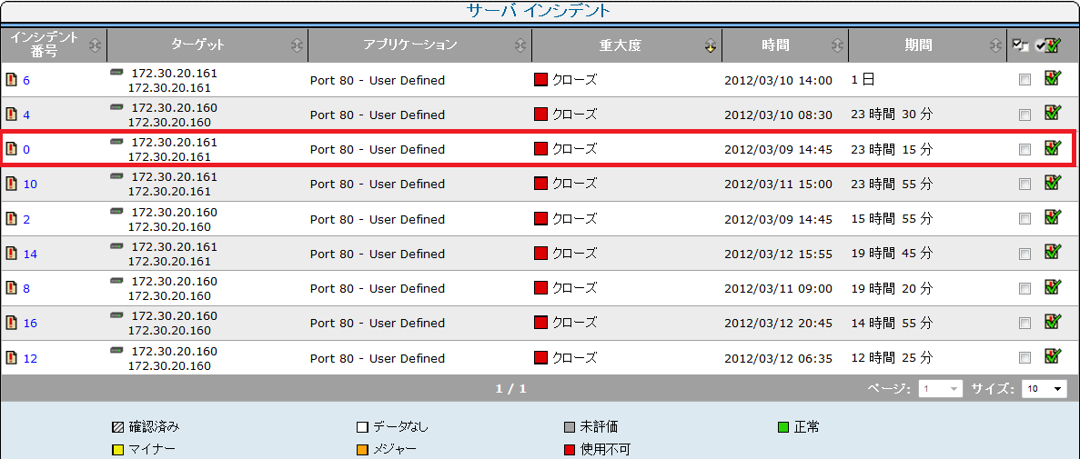Click the サーバ インシデント panel title

540,11
